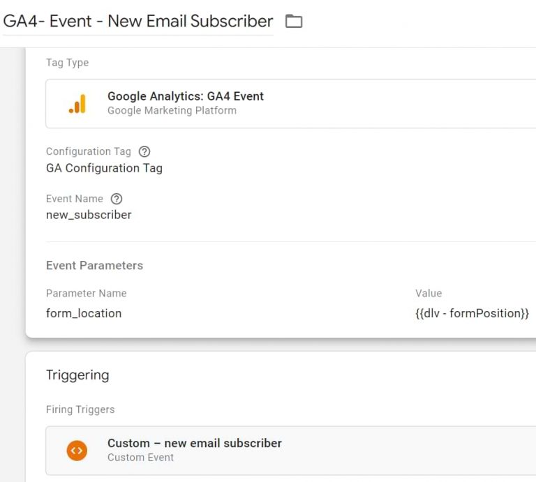Click the Tag Type label
The image size is (536, 482).
(x=67, y=63)
